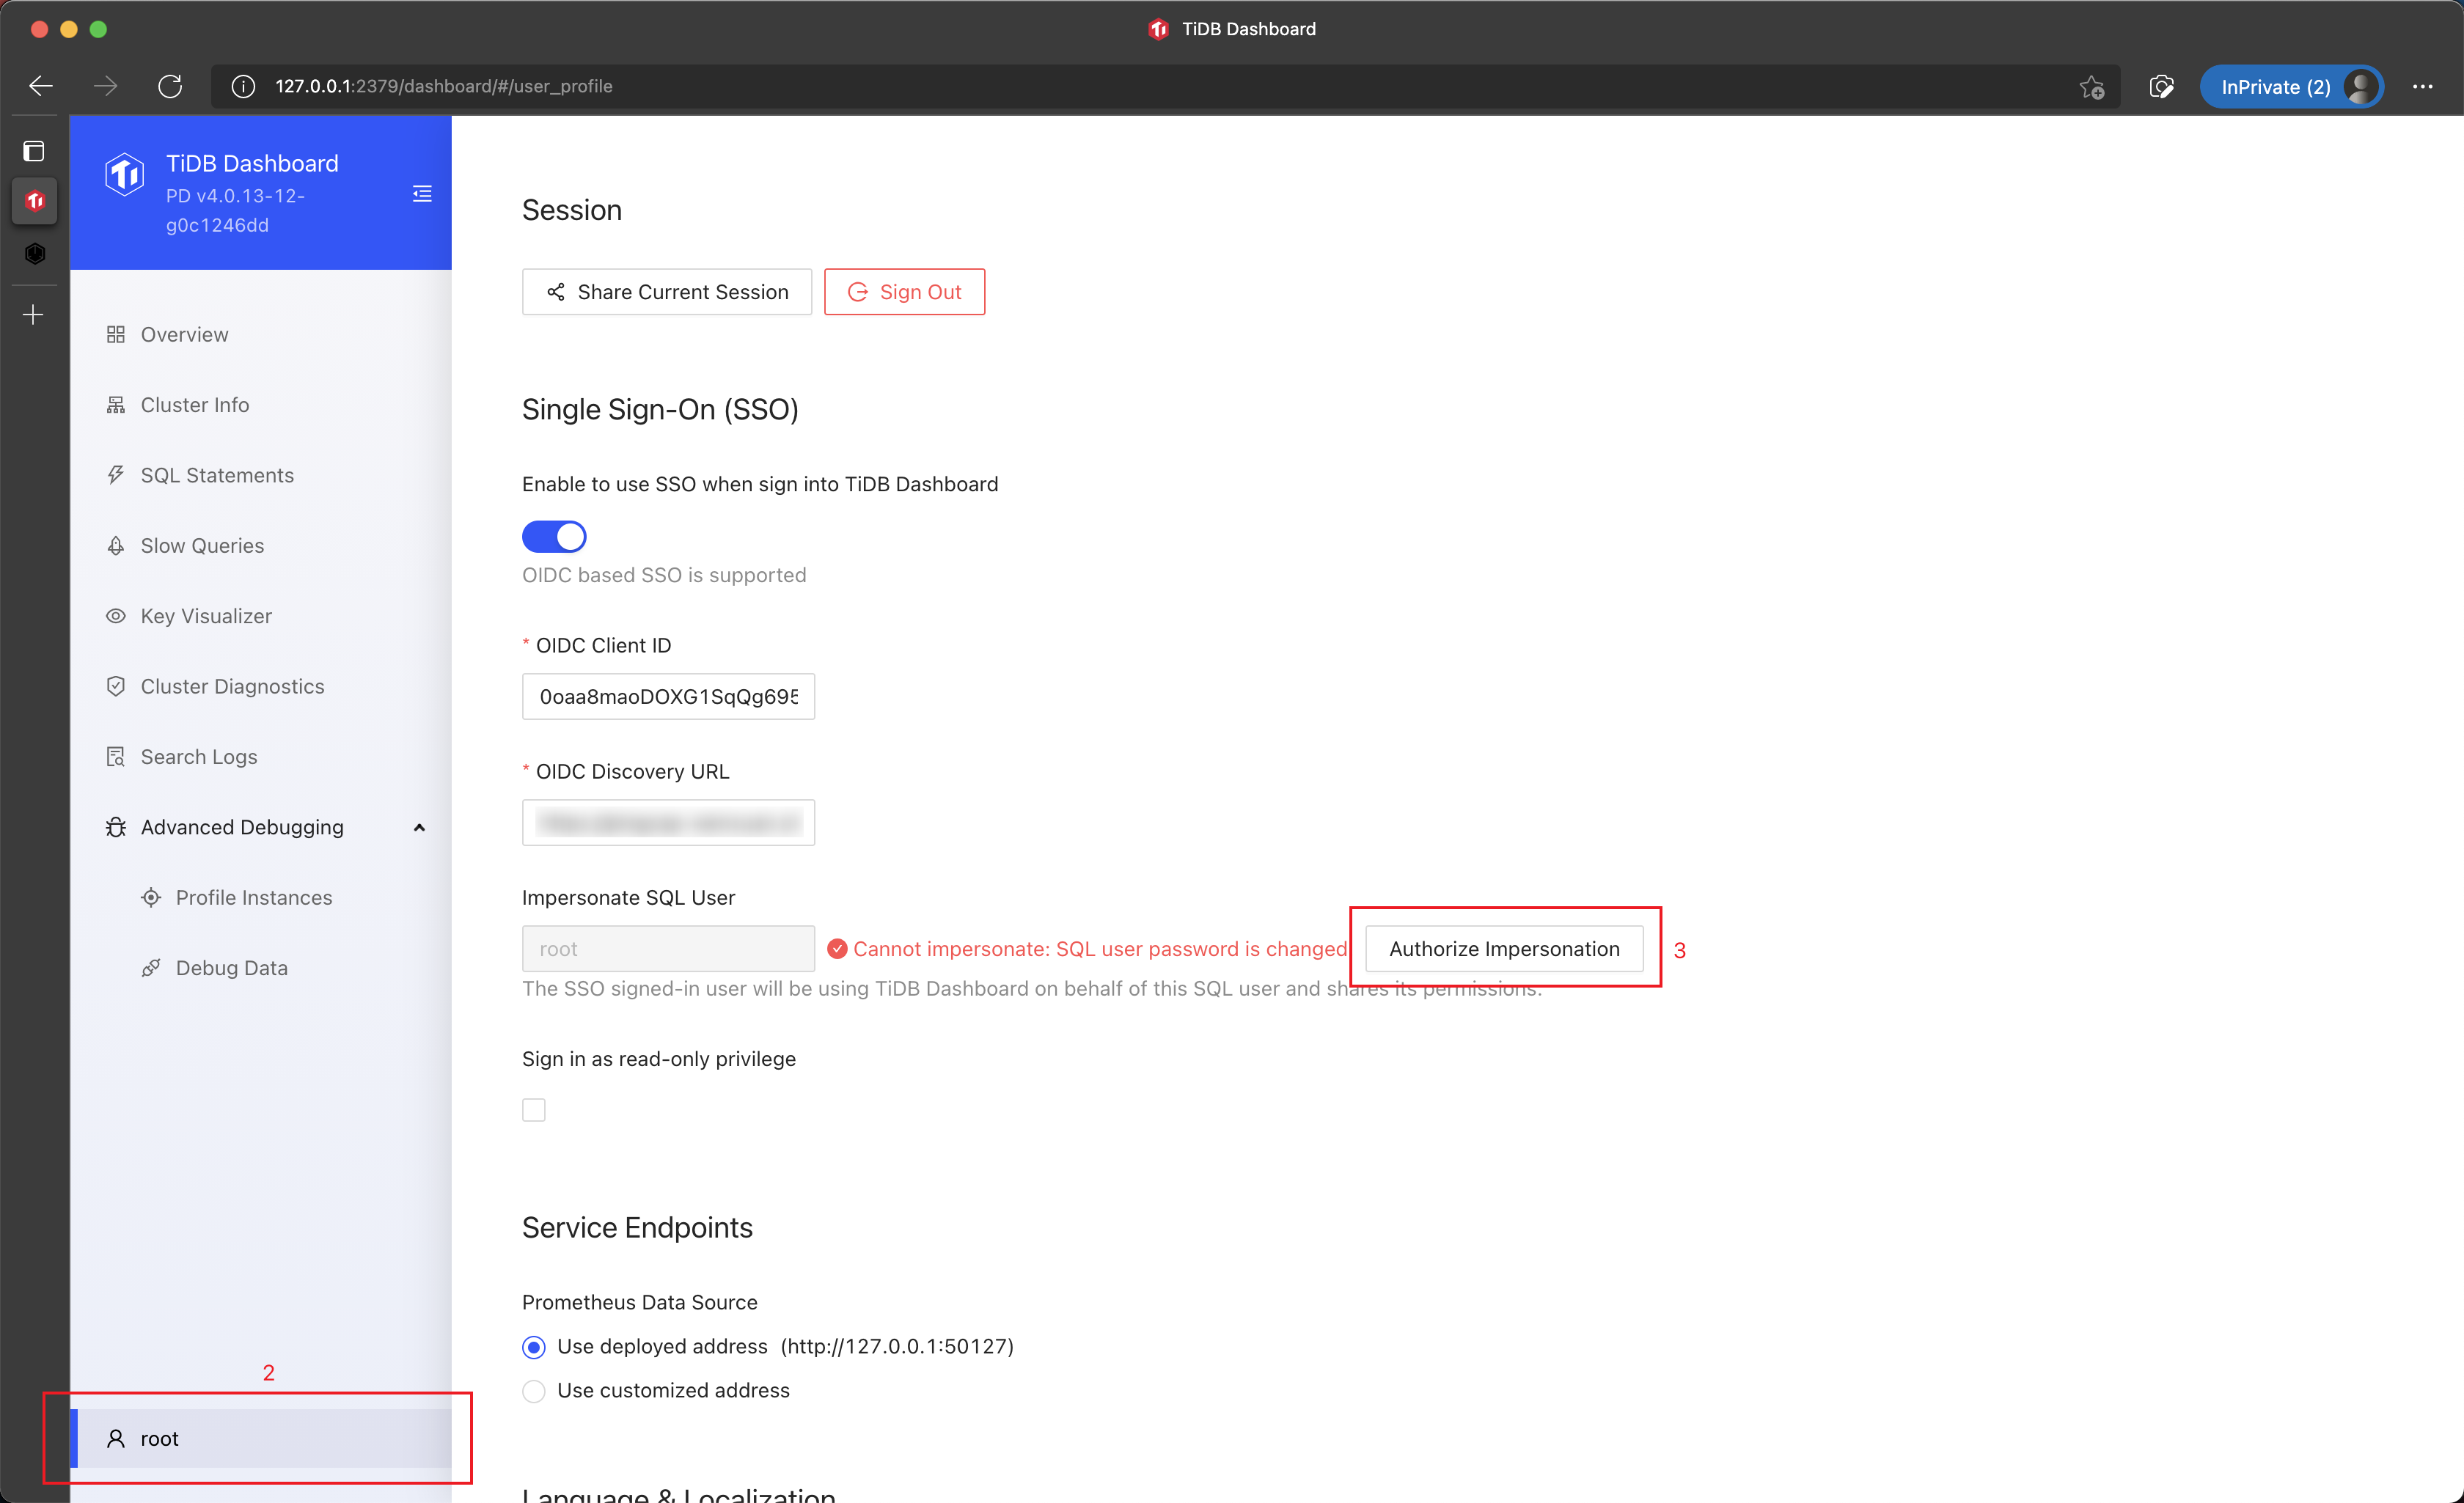Sign out of the current session
This screenshot has width=2464, height=1503.
pos(904,291)
